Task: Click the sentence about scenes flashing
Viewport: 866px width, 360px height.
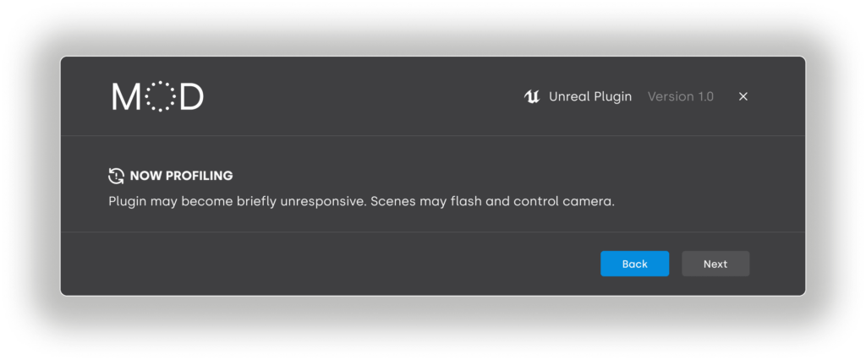Action: [492, 203]
